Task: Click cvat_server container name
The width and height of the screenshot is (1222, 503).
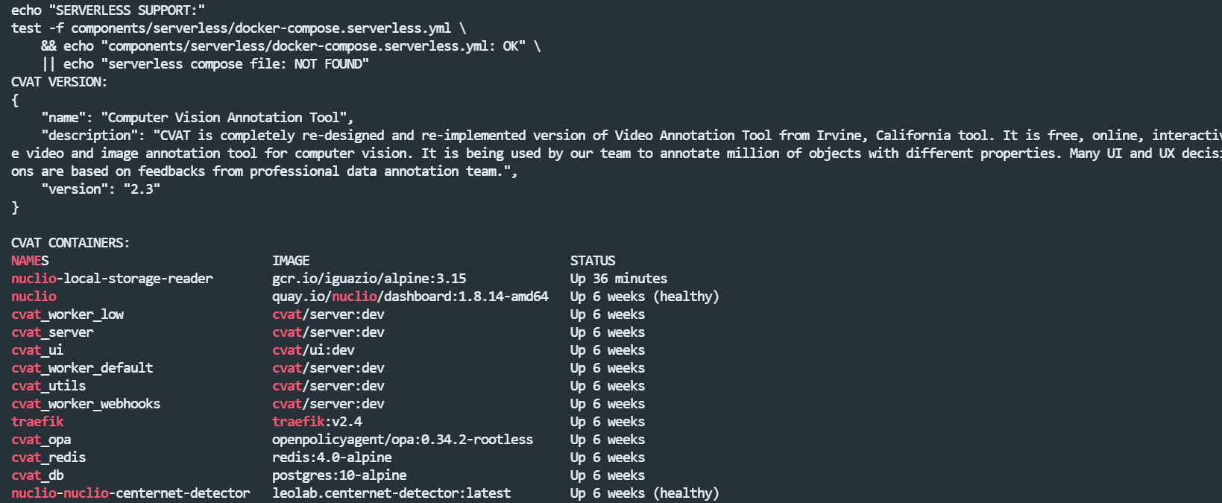Action: [52, 332]
